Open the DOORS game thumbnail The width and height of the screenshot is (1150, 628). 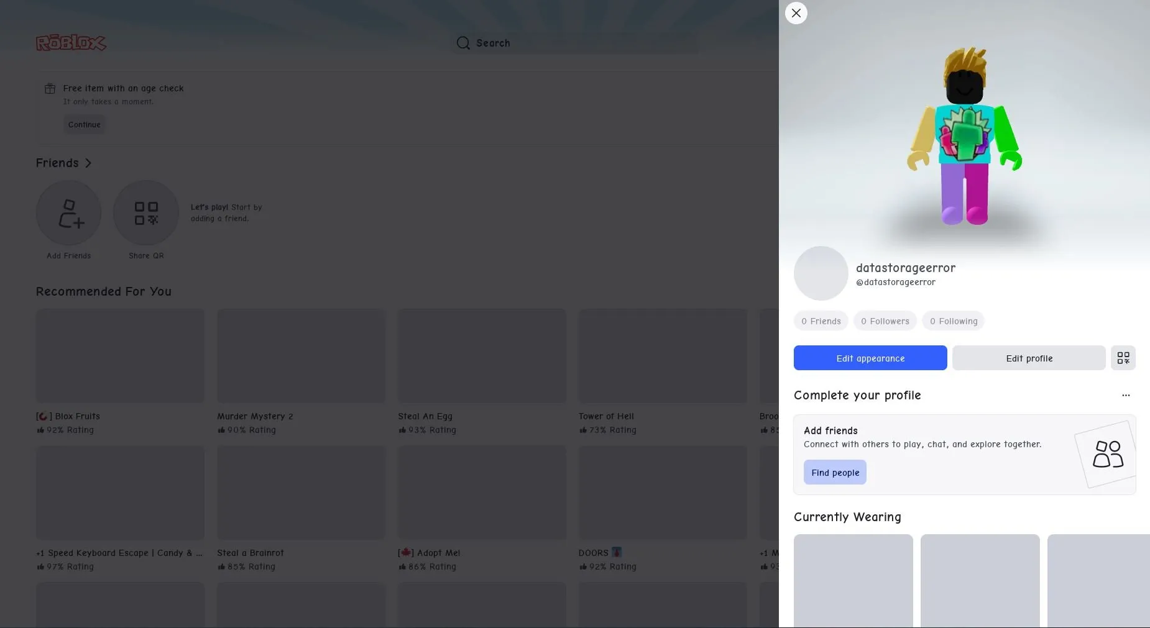tap(663, 493)
